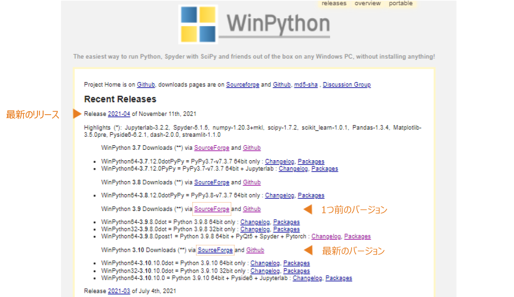Screen dimensions: 514x297
Task: Open Changelog for WinPython32-3.10.10.0dot
Action: [265, 271]
